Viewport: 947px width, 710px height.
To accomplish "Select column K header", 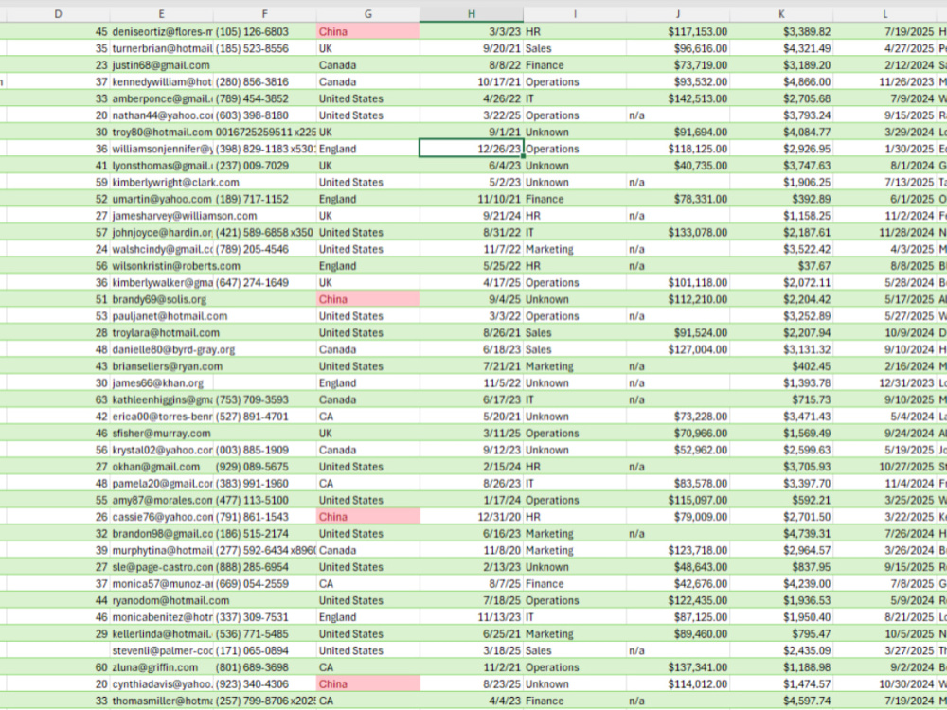I will tap(781, 14).
